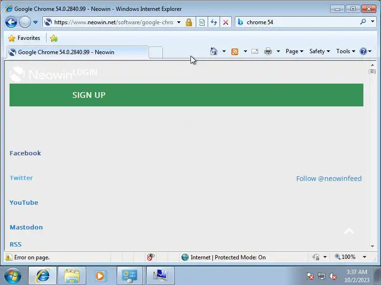Expand the status bar privacy dropdown arrow
381x285 pixels.
click(325, 257)
